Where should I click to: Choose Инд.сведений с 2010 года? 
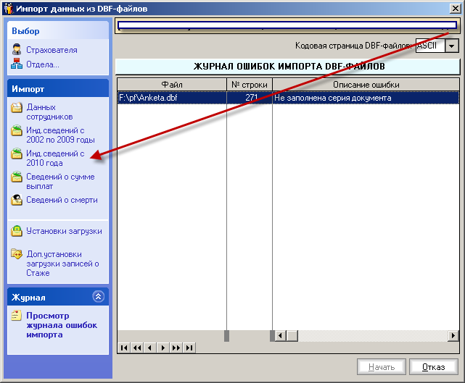(55, 158)
